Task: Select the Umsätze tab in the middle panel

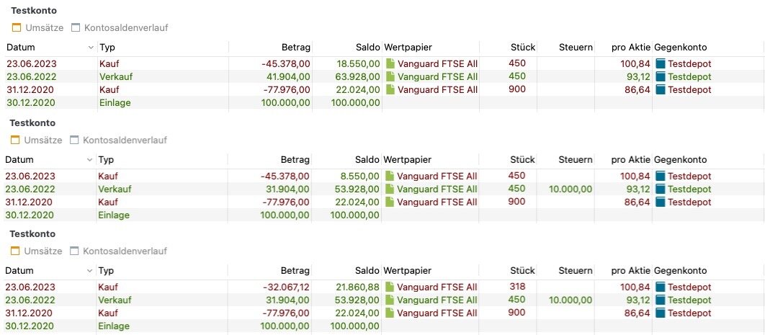Action: pos(43,140)
